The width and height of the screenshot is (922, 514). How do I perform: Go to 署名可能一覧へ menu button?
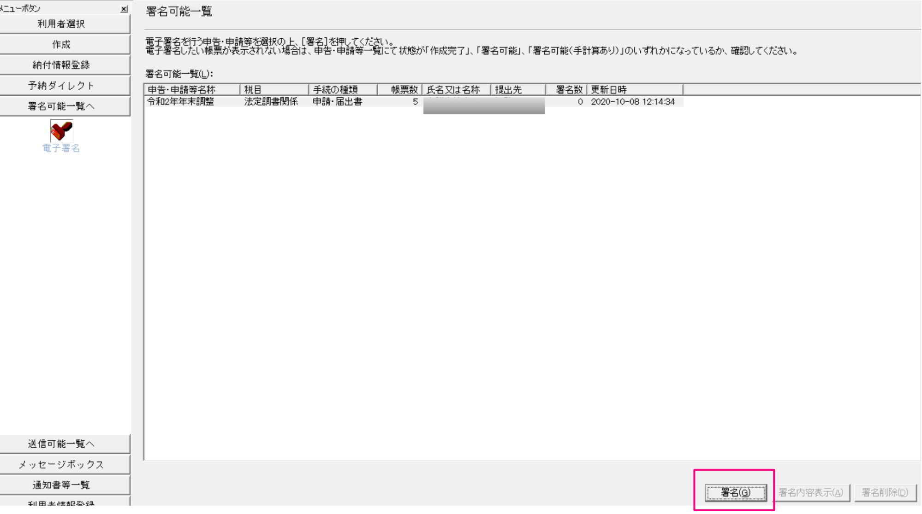coord(65,106)
